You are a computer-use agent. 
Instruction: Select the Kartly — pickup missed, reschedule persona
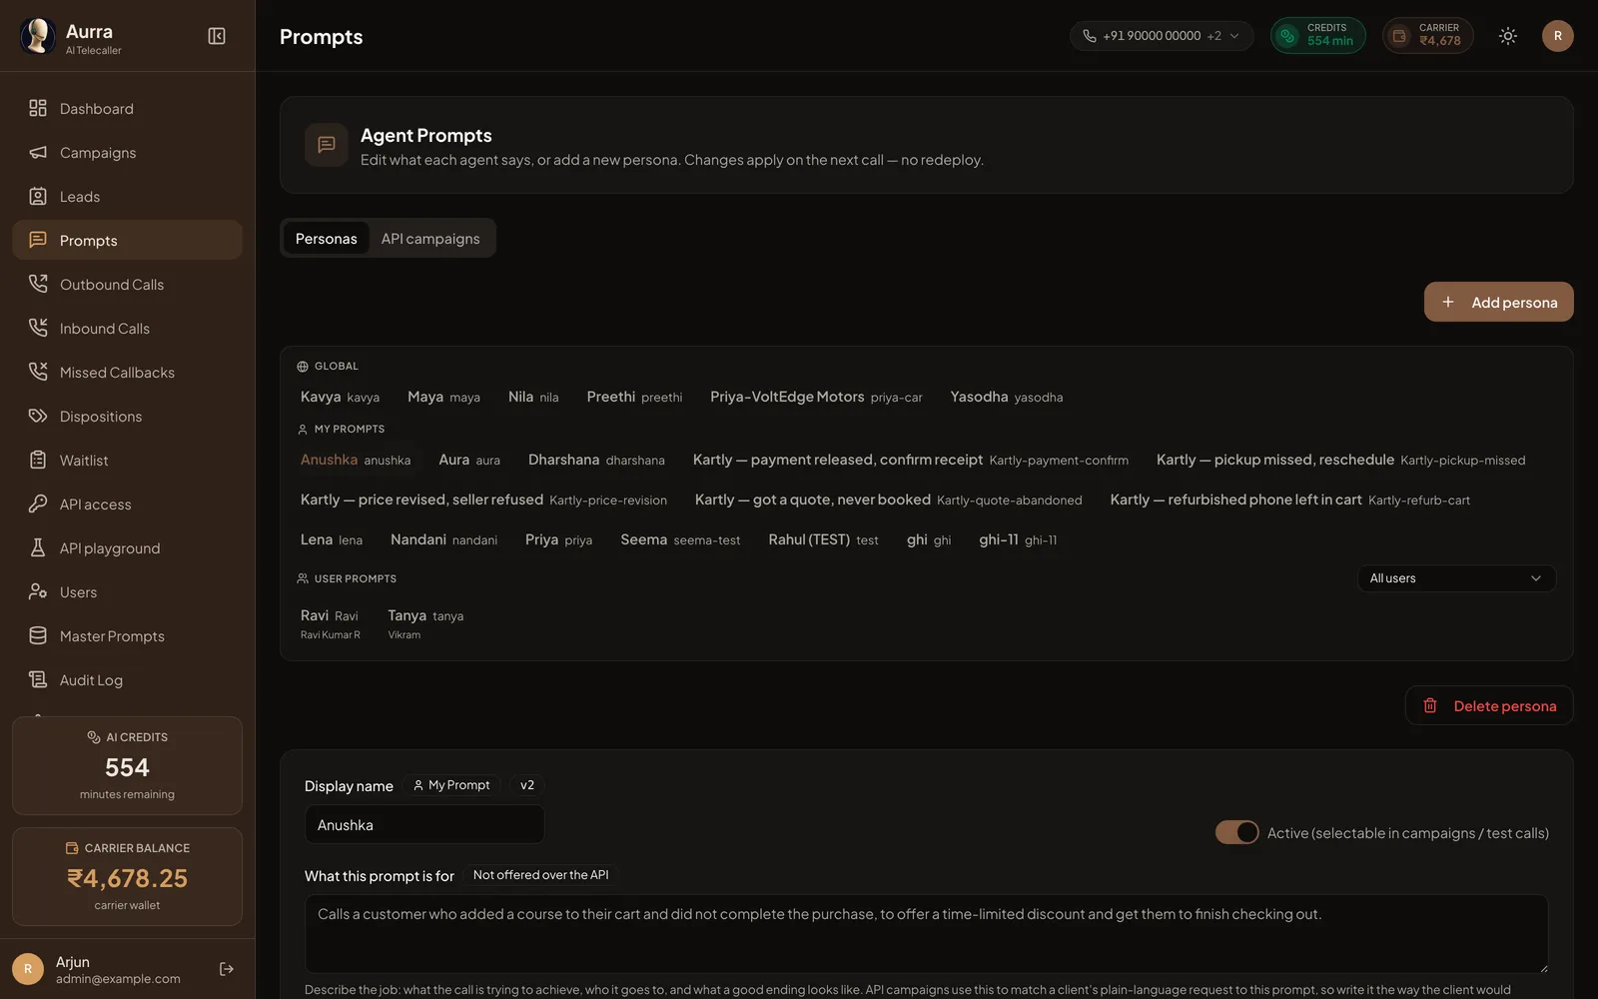(x=1340, y=460)
